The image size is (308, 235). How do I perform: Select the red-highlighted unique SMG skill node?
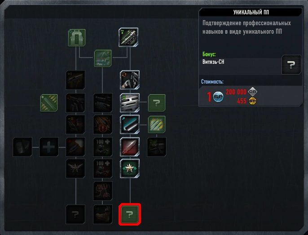(x=130, y=214)
